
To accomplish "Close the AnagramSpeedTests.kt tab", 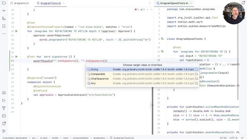I will 191,3.
